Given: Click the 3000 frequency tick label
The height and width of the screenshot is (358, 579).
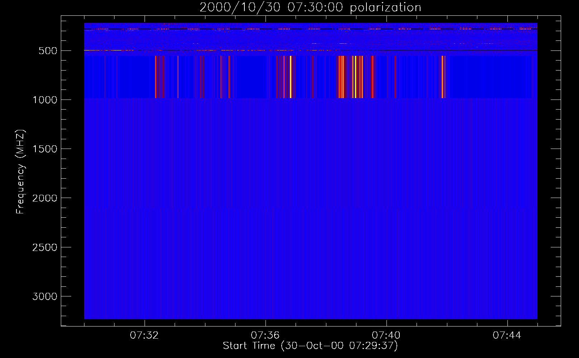Looking at the screenshot, I should [45, 296].
